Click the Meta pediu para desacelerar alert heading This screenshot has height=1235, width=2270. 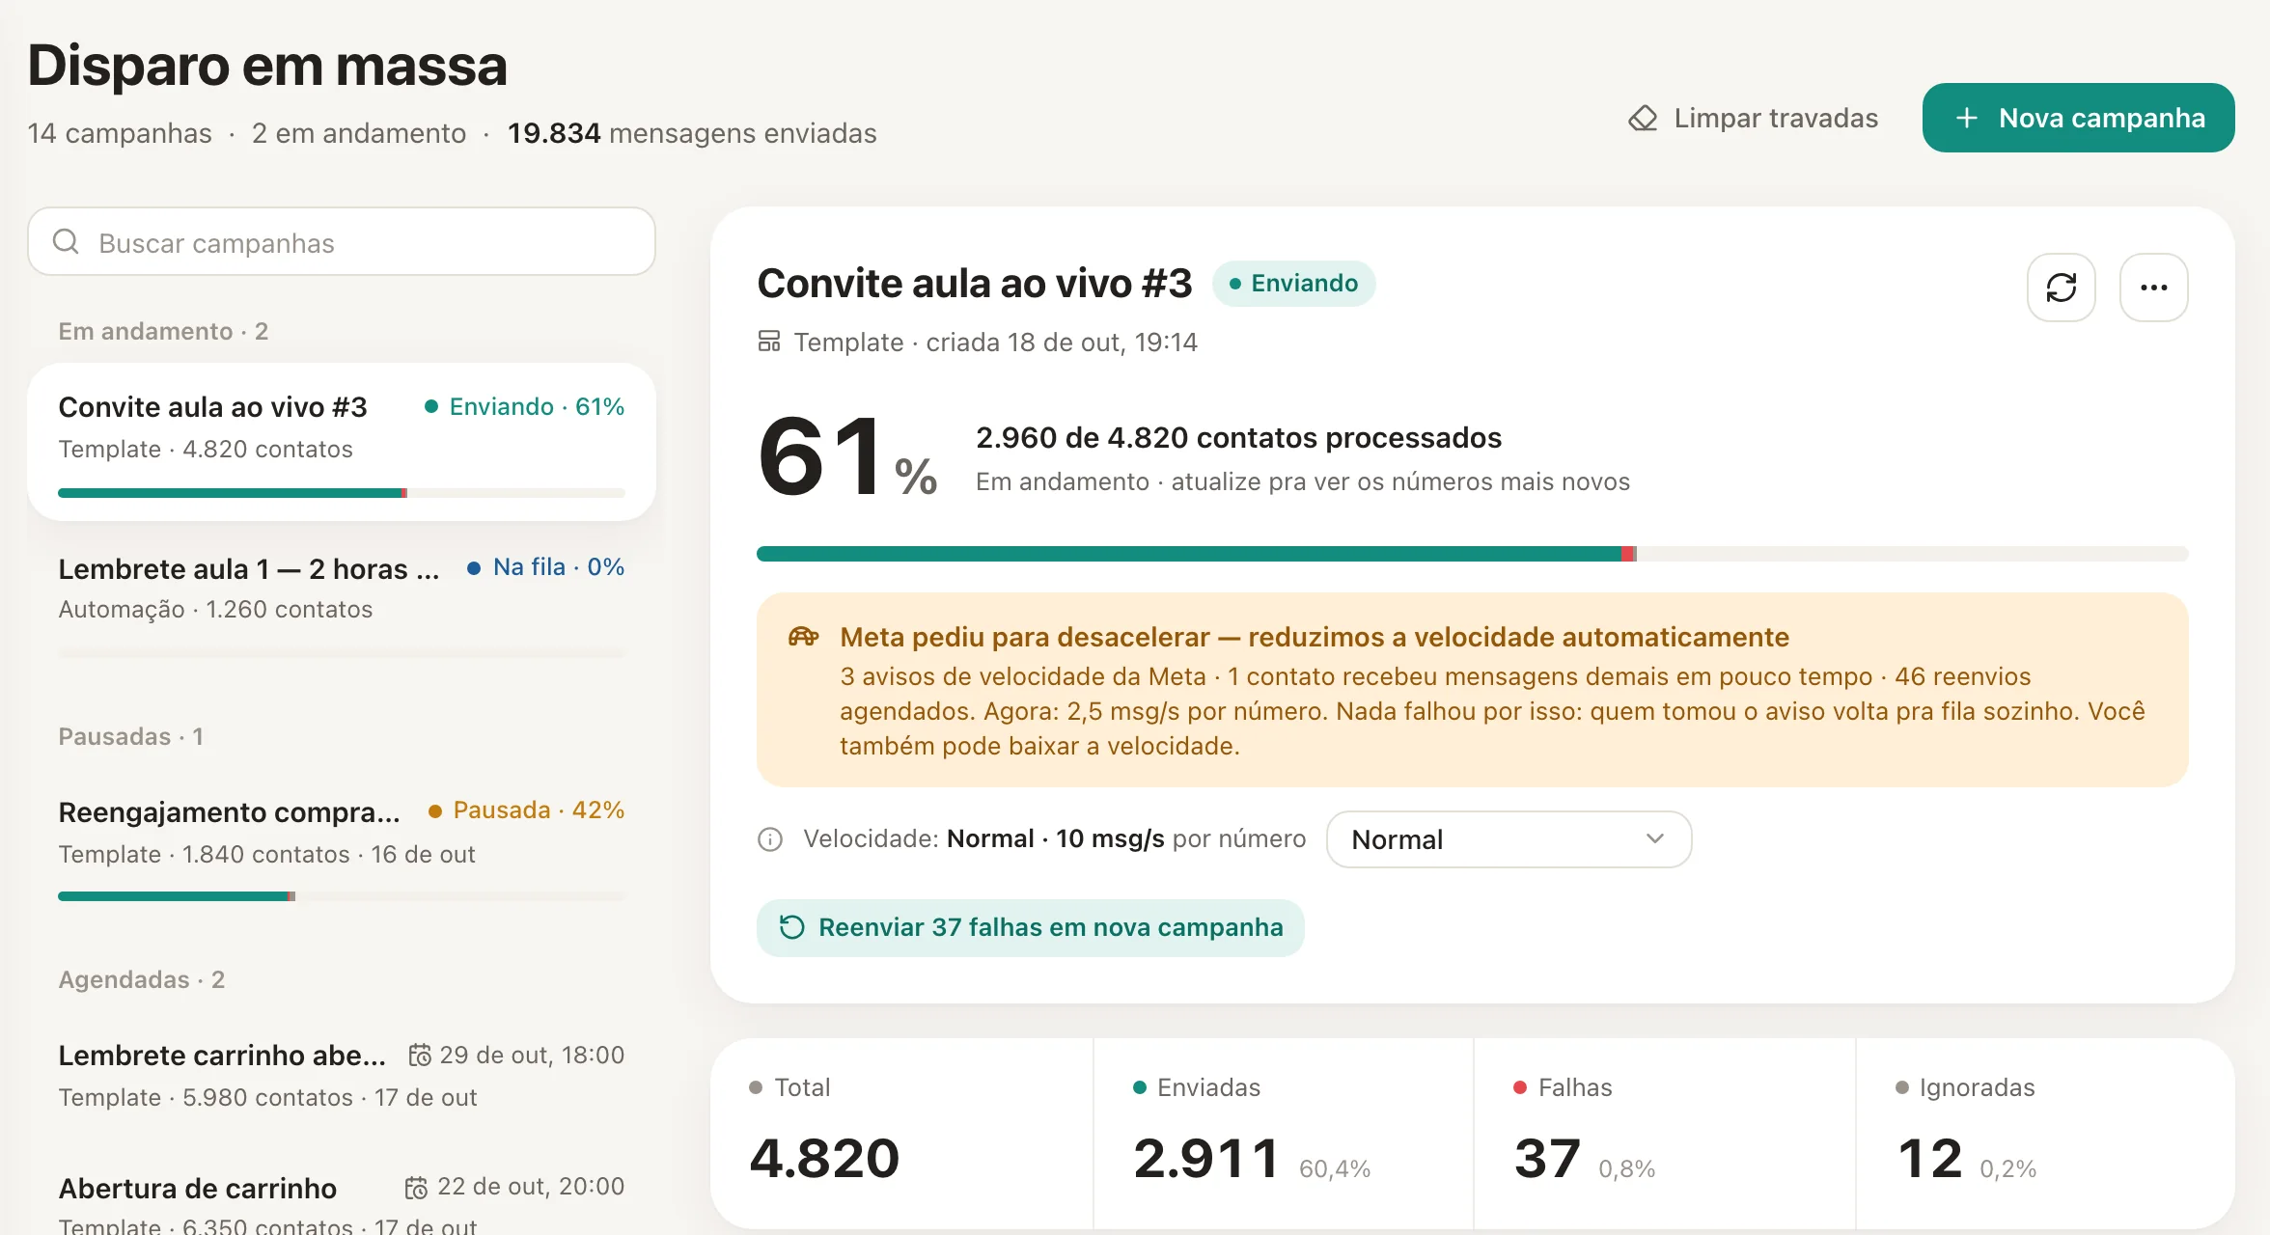[x=1315, y=637]
